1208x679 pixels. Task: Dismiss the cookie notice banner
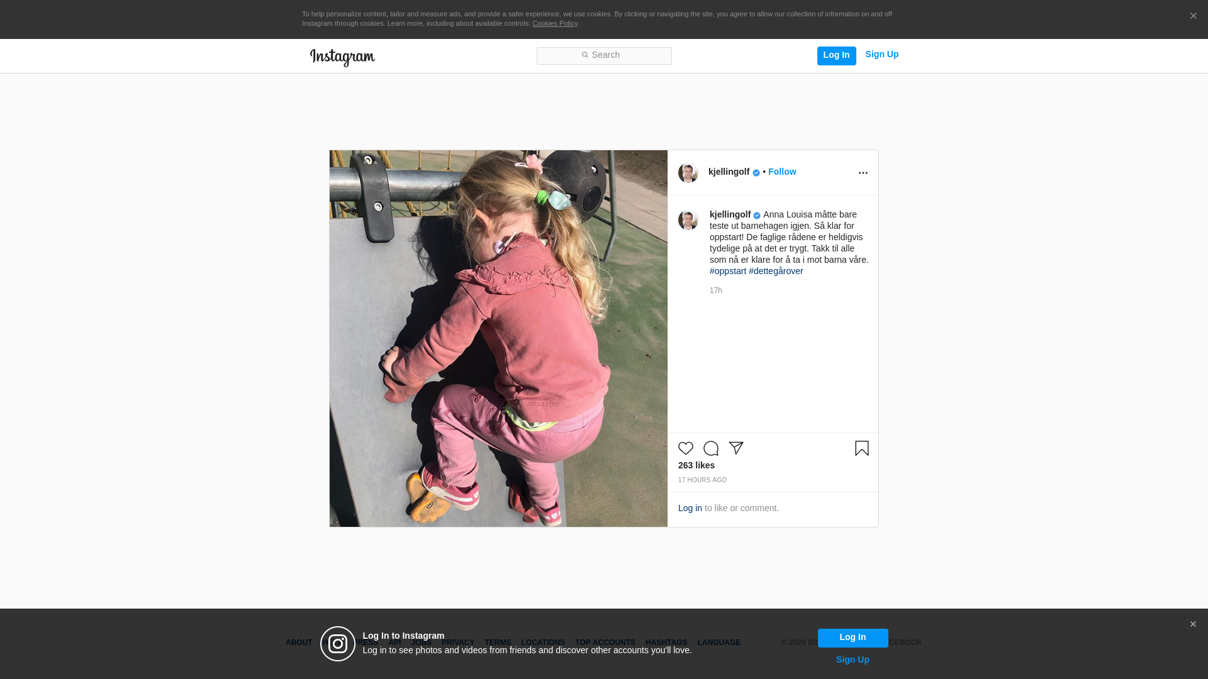[1193, 16]
